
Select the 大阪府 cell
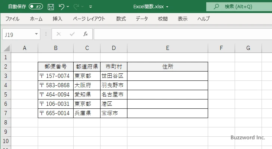87,85
